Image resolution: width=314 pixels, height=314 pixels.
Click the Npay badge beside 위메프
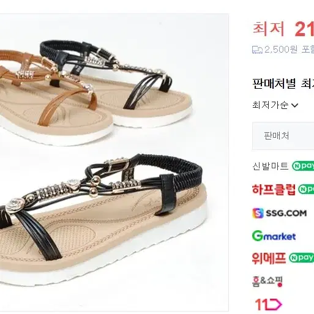[301, 258]
